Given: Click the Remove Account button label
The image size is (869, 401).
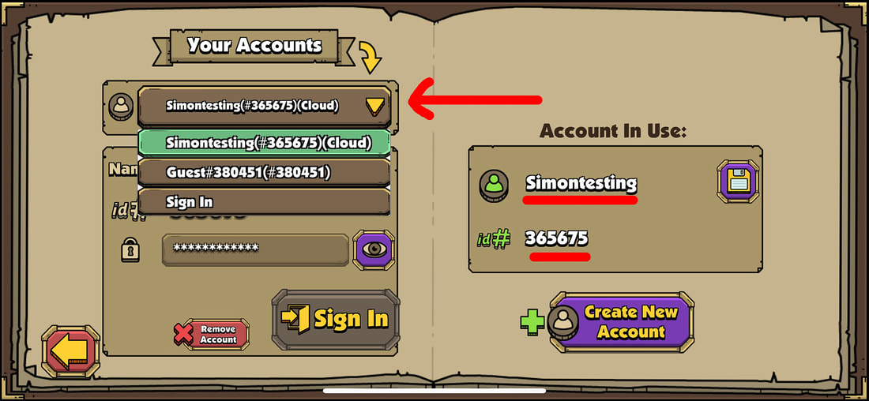Looking at the screenshot, I should pyautogui.click(x=218, y=334).
